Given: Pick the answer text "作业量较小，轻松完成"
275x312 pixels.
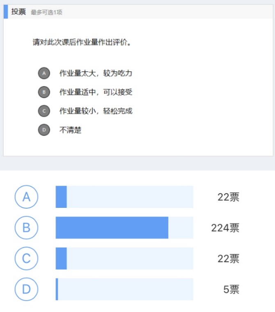Looking at the screenshot, I should pyautogui.click(x=96, y=111).
